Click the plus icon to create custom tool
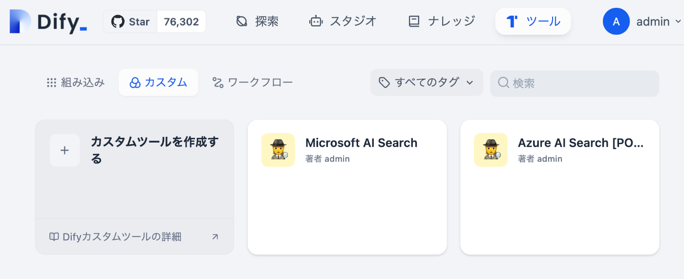The height and width of the screenshot is (279, 684). point(64,150)
